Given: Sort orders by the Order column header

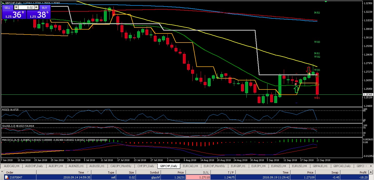Looking at the screenshot, I should coord(20,172).
